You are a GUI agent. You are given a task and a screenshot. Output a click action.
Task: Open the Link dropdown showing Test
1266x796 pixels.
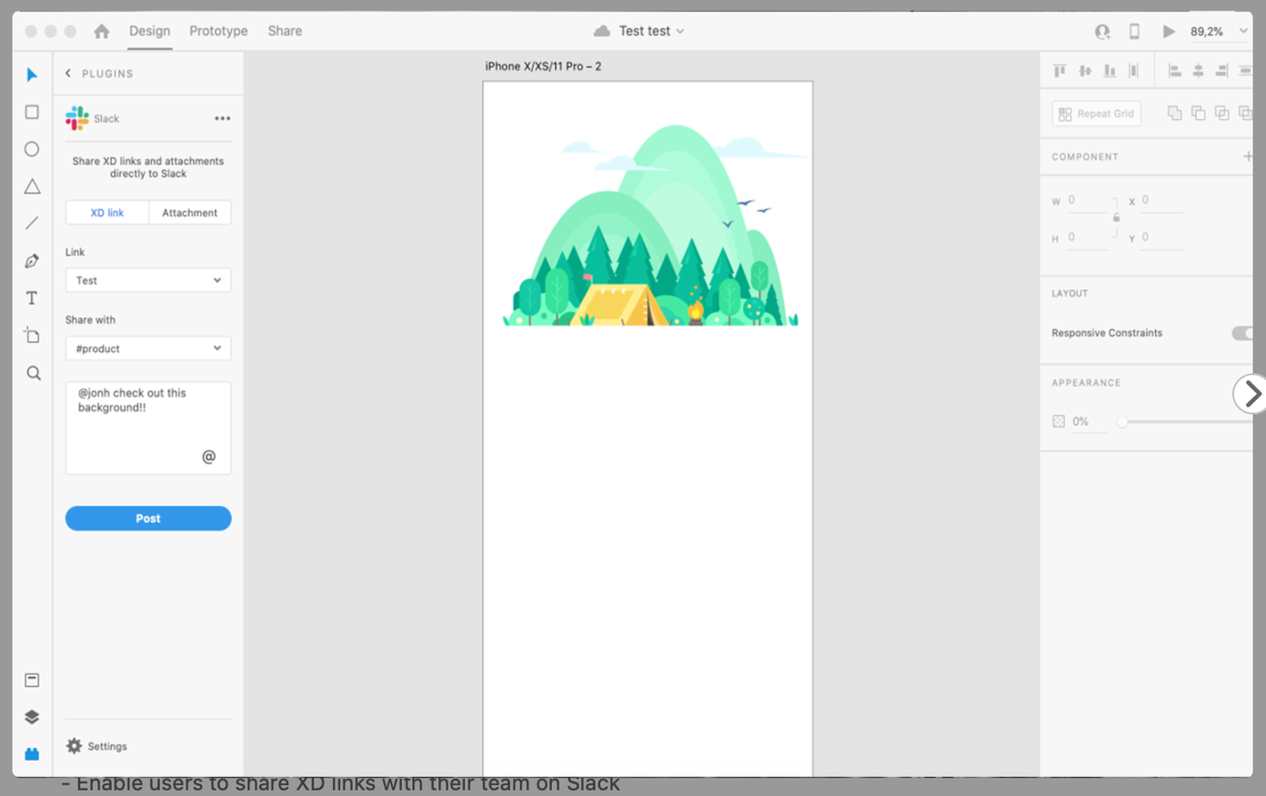tap(147, 280)
